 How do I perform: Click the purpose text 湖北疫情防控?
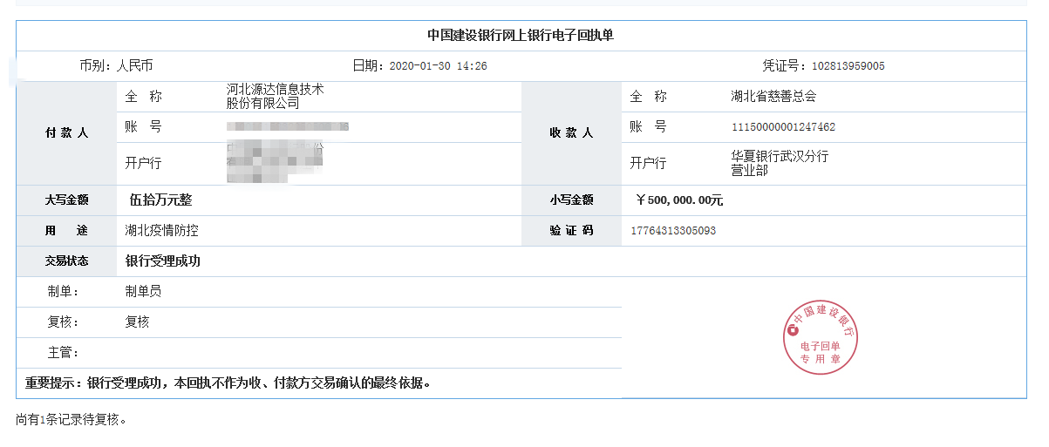(x=162, y=231)
